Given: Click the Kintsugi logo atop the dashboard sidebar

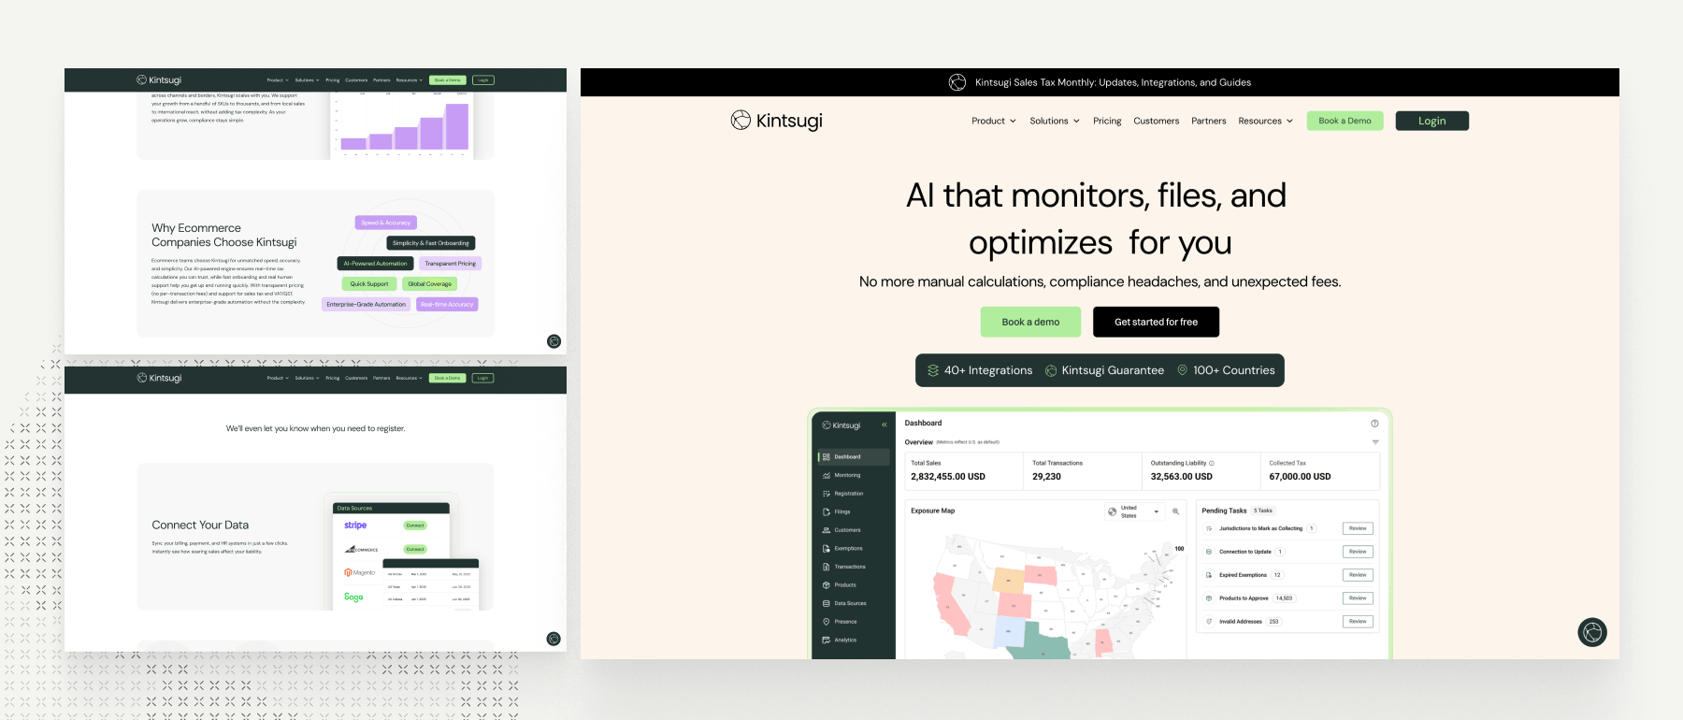Looking at the screenshot, I should tap(841, 425).
